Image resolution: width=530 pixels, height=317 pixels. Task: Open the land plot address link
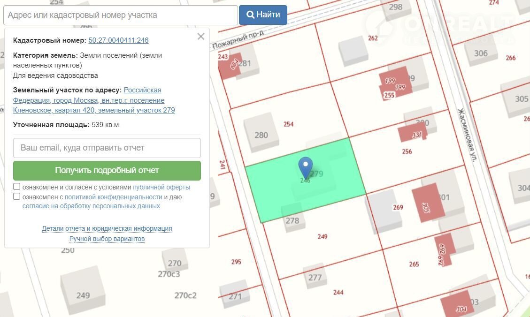pos(94,100)
